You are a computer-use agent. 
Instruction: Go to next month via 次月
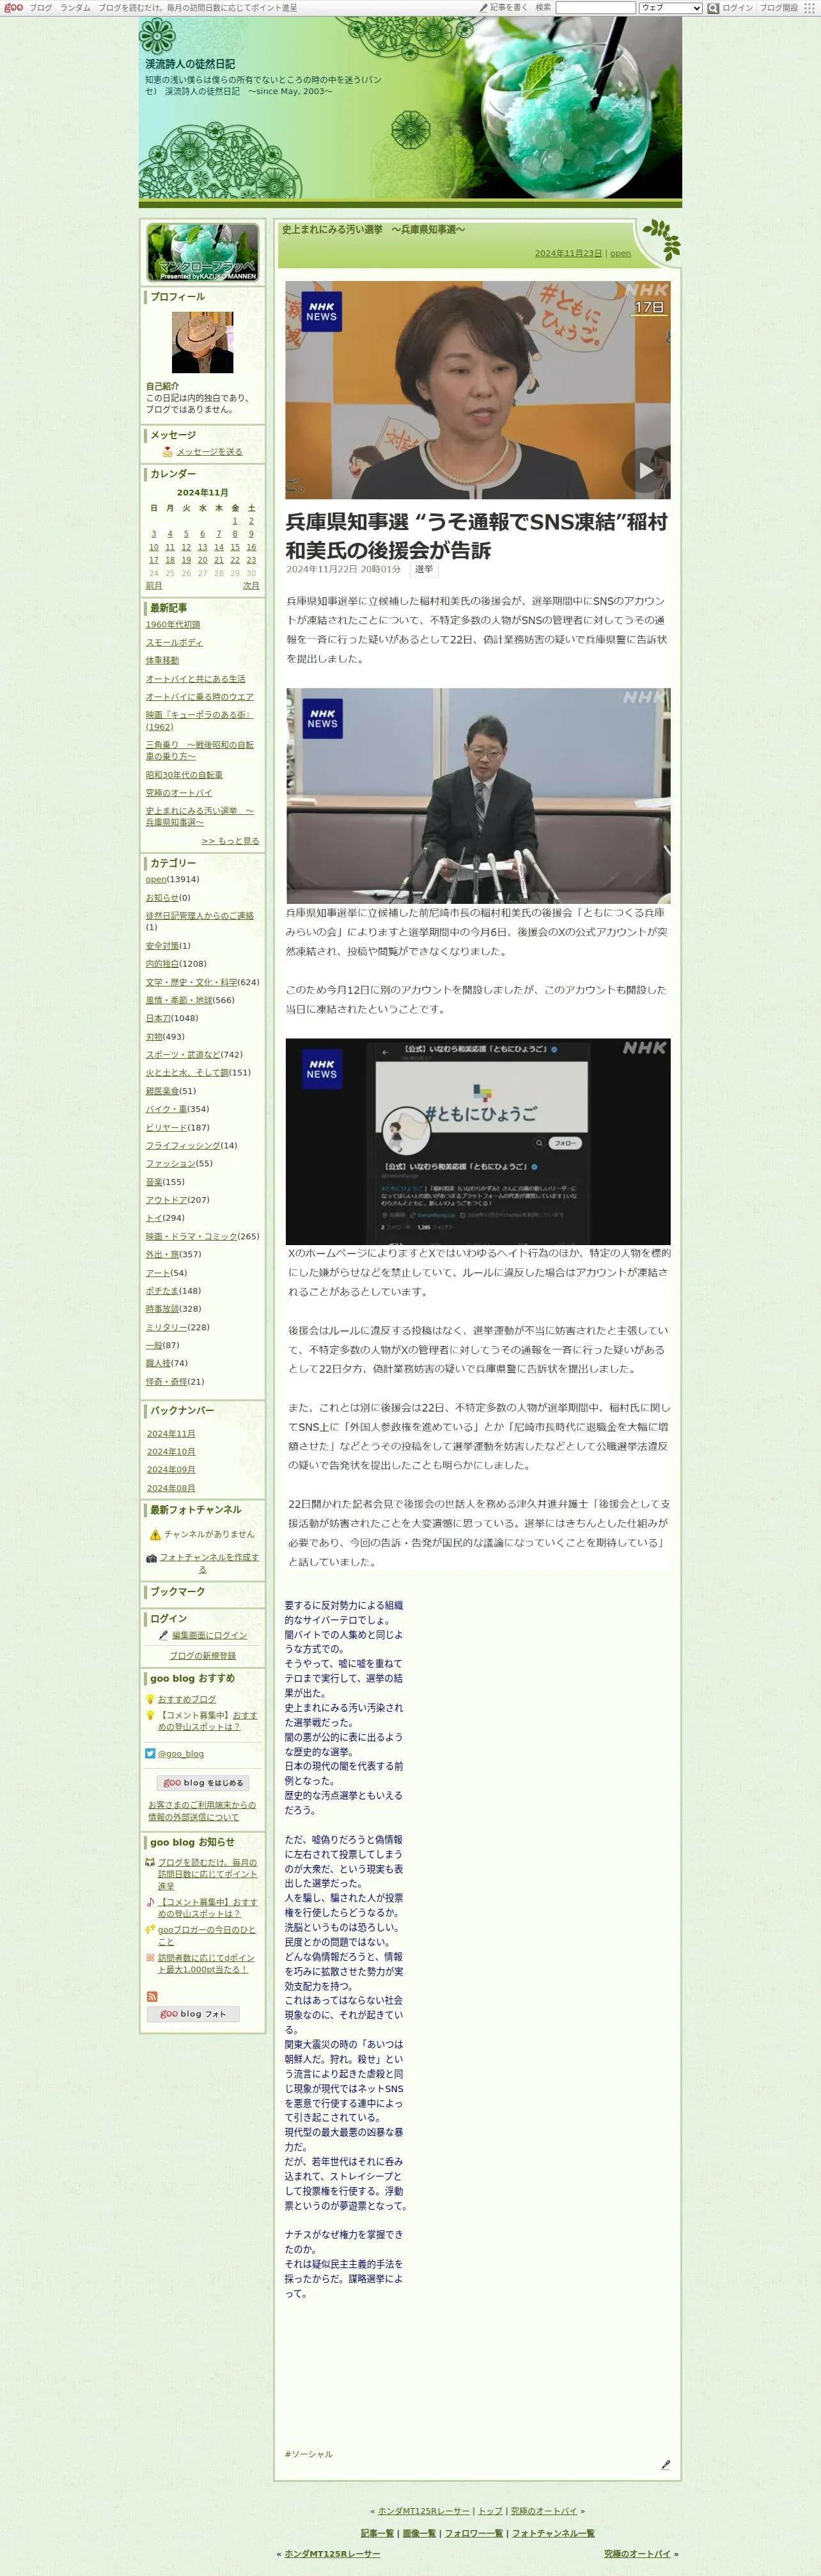tap(251, 586)
